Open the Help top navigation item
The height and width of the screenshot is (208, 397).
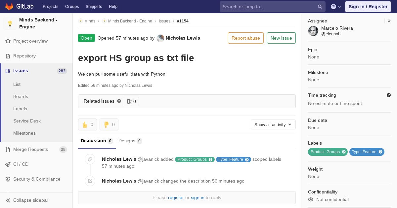[113, 7]
